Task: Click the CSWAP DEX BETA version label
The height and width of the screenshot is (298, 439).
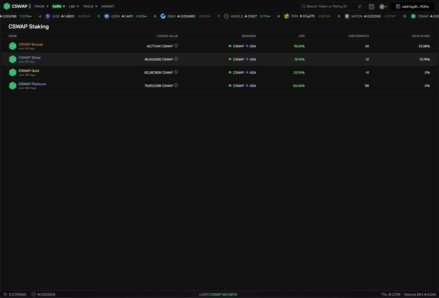Action: [224, 294]
